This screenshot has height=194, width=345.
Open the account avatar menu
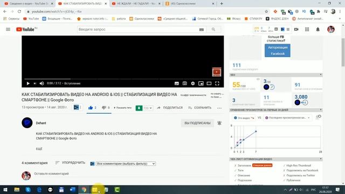tap(330, 29)
